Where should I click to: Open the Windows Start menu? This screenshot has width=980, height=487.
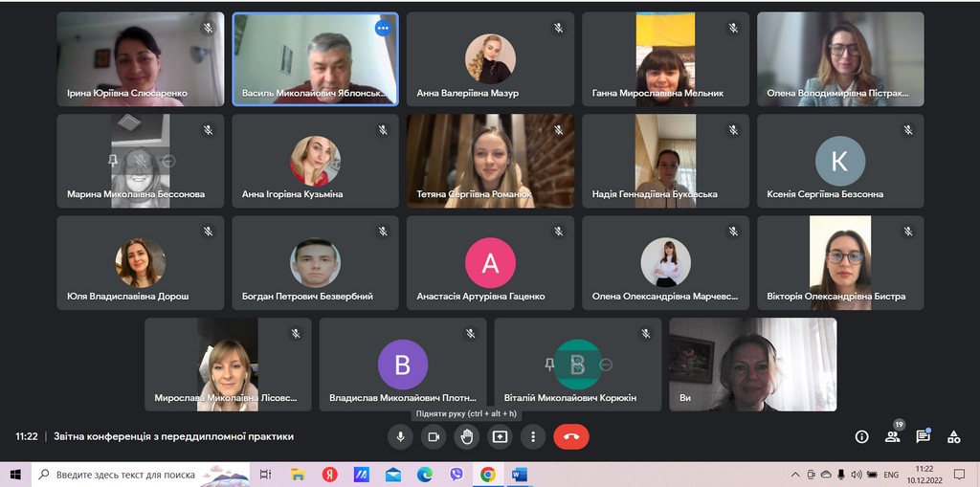tap(15, 475)
